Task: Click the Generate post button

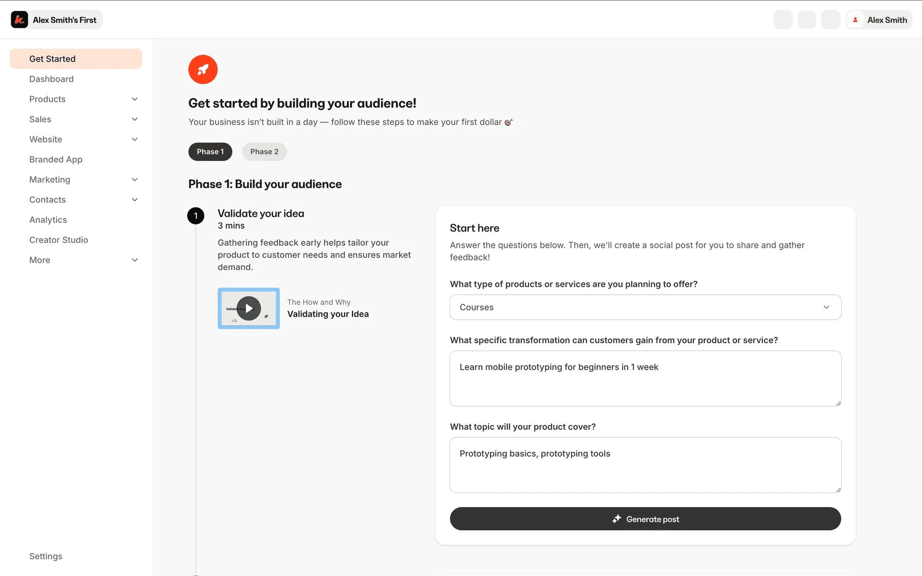Action: point(645,519)
